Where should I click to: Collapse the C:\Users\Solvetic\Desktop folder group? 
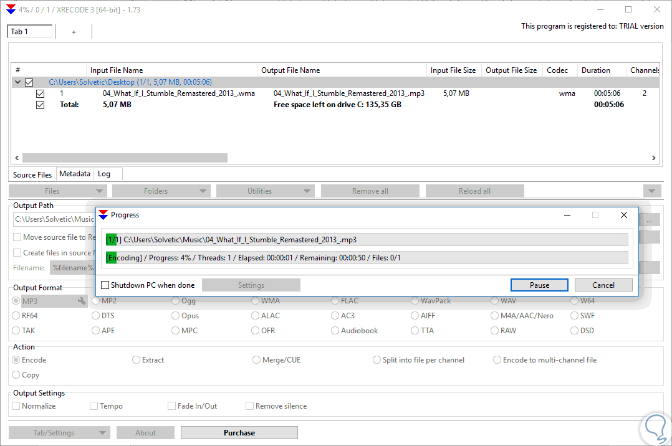pos(17,82)
